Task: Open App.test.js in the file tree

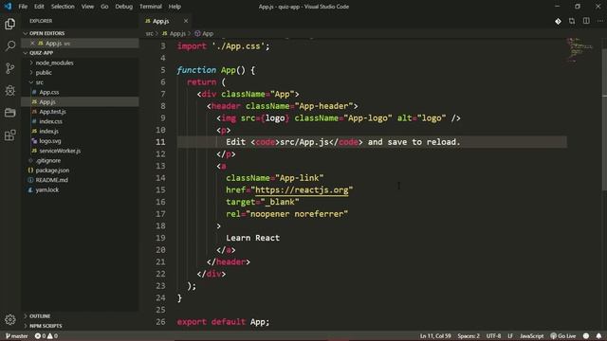Action: pos(53,112)
